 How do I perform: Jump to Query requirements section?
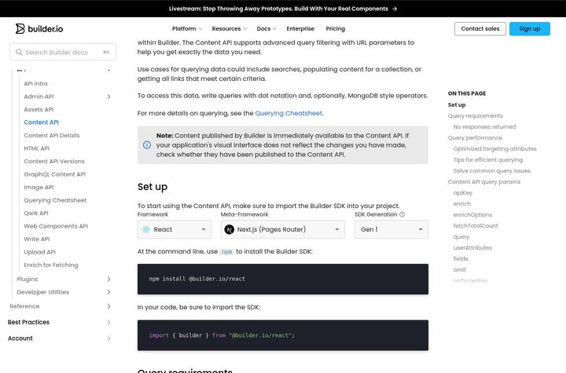(x=476, y=116)
